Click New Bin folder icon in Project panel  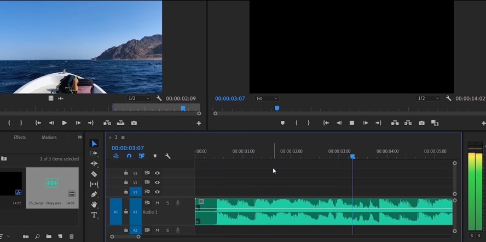49,237
